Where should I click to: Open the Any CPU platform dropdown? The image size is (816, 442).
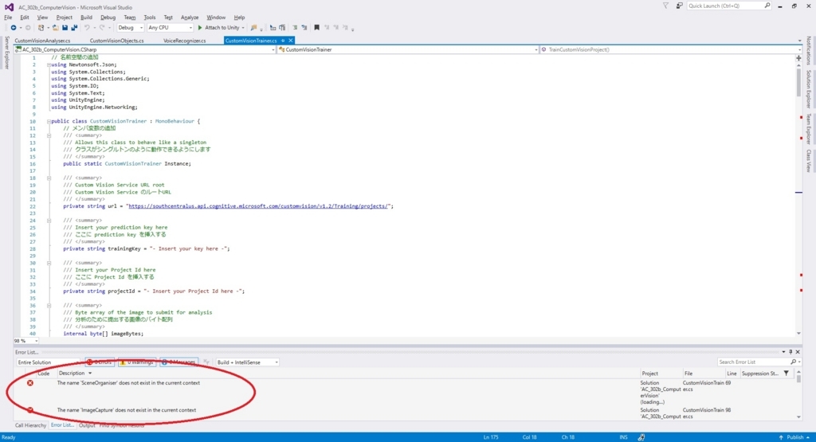[x=171, y=28]
